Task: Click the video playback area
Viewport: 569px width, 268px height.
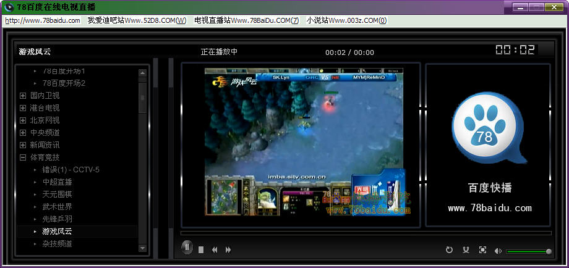Action: click(x=305, y=142)
